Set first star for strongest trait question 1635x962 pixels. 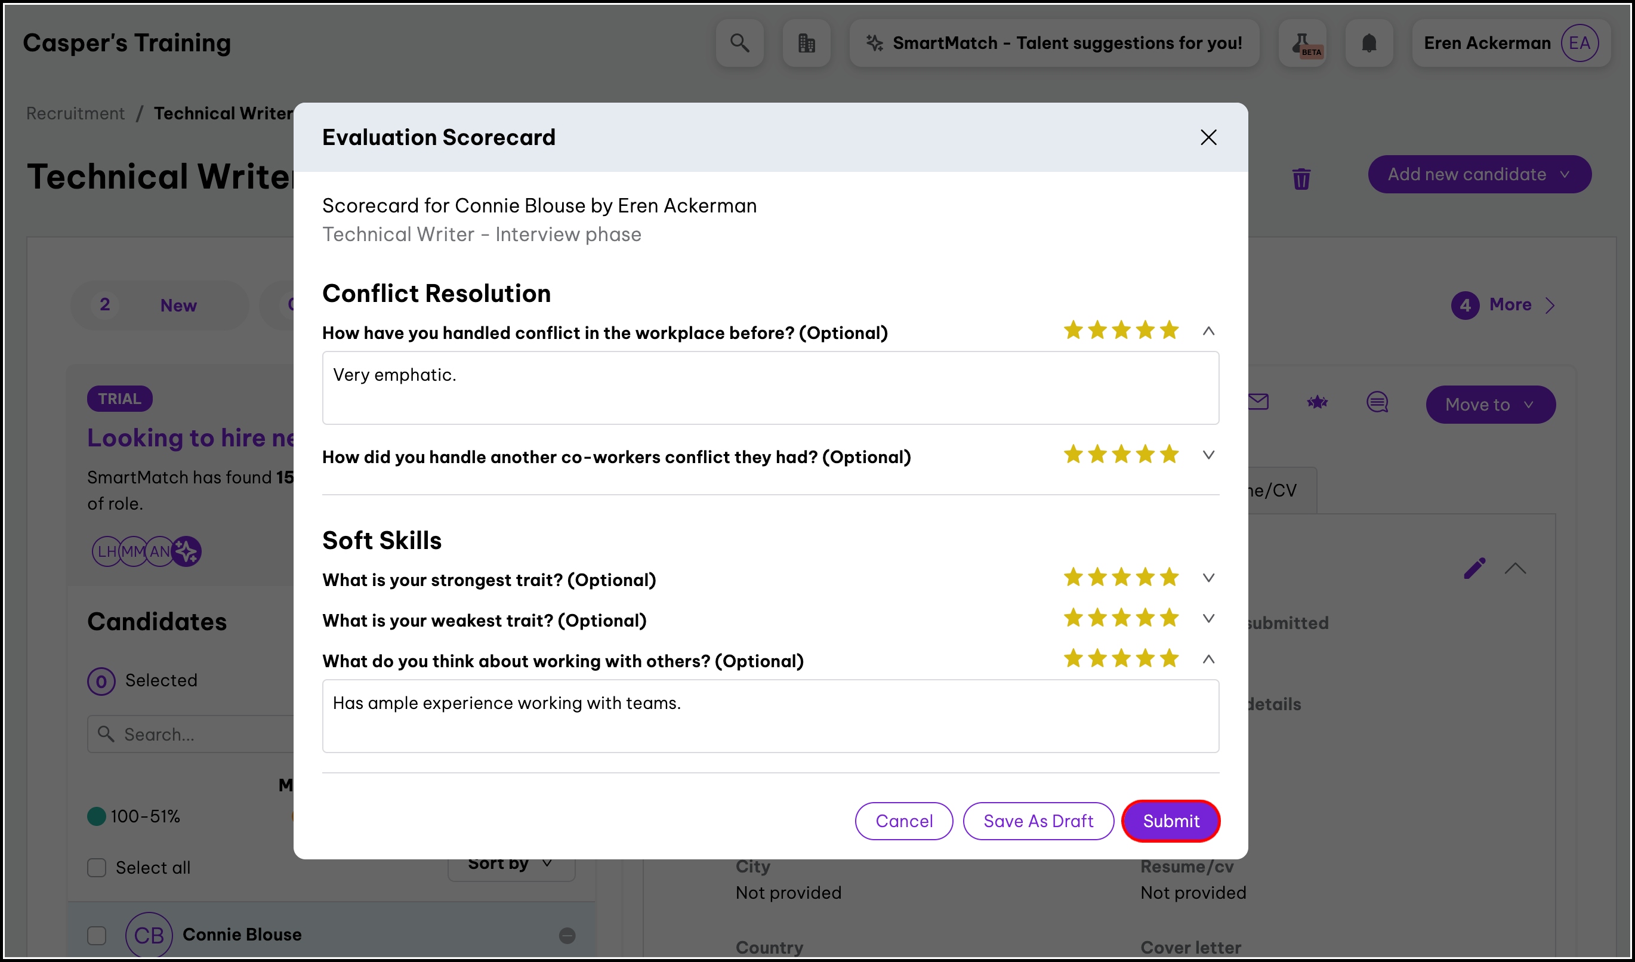[x=1073, y=577]
